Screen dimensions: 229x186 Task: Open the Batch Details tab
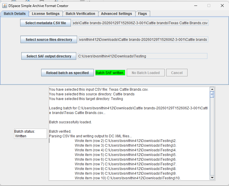pos(15,14)
